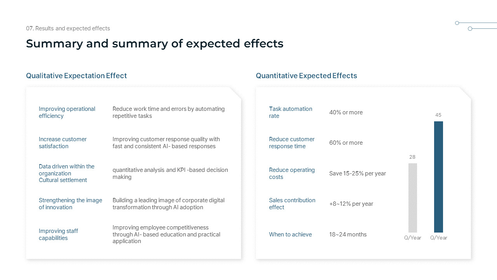Click the 'Reduce operating costs' label
Image resolution: width=497 pixels, height=280 pixels.
click(292, 173)
